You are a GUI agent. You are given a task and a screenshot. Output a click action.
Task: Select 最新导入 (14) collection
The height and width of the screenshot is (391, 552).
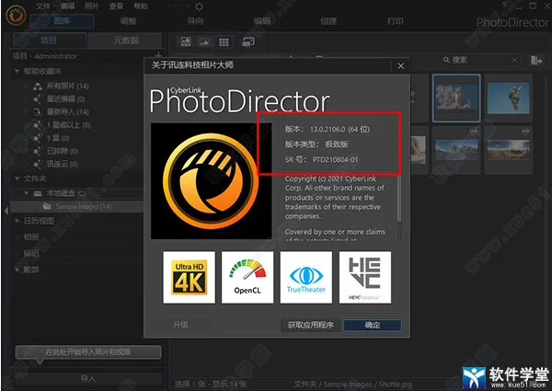point(67,112)
